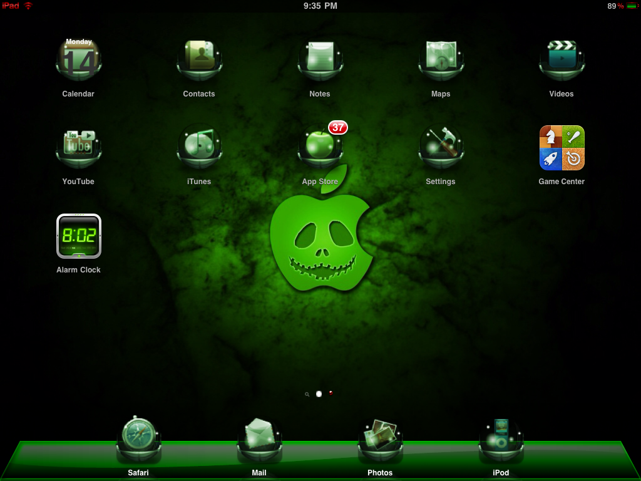Tap the Wi-Fi status icon
This screenshot has height=481, width=641.
(x=28, y=6)
